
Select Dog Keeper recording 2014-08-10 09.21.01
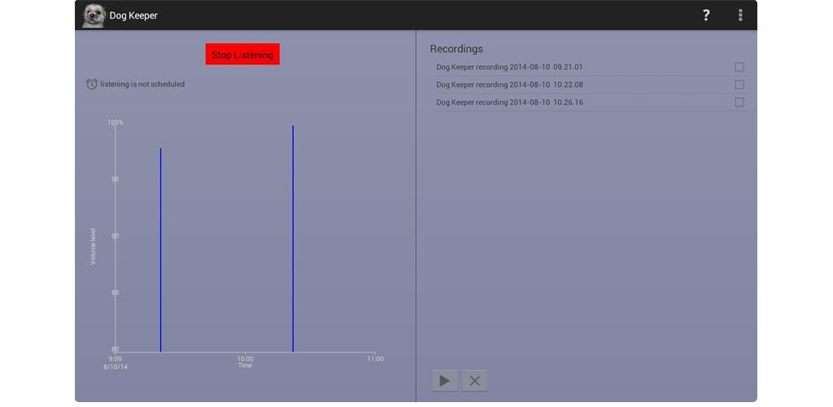591,67
